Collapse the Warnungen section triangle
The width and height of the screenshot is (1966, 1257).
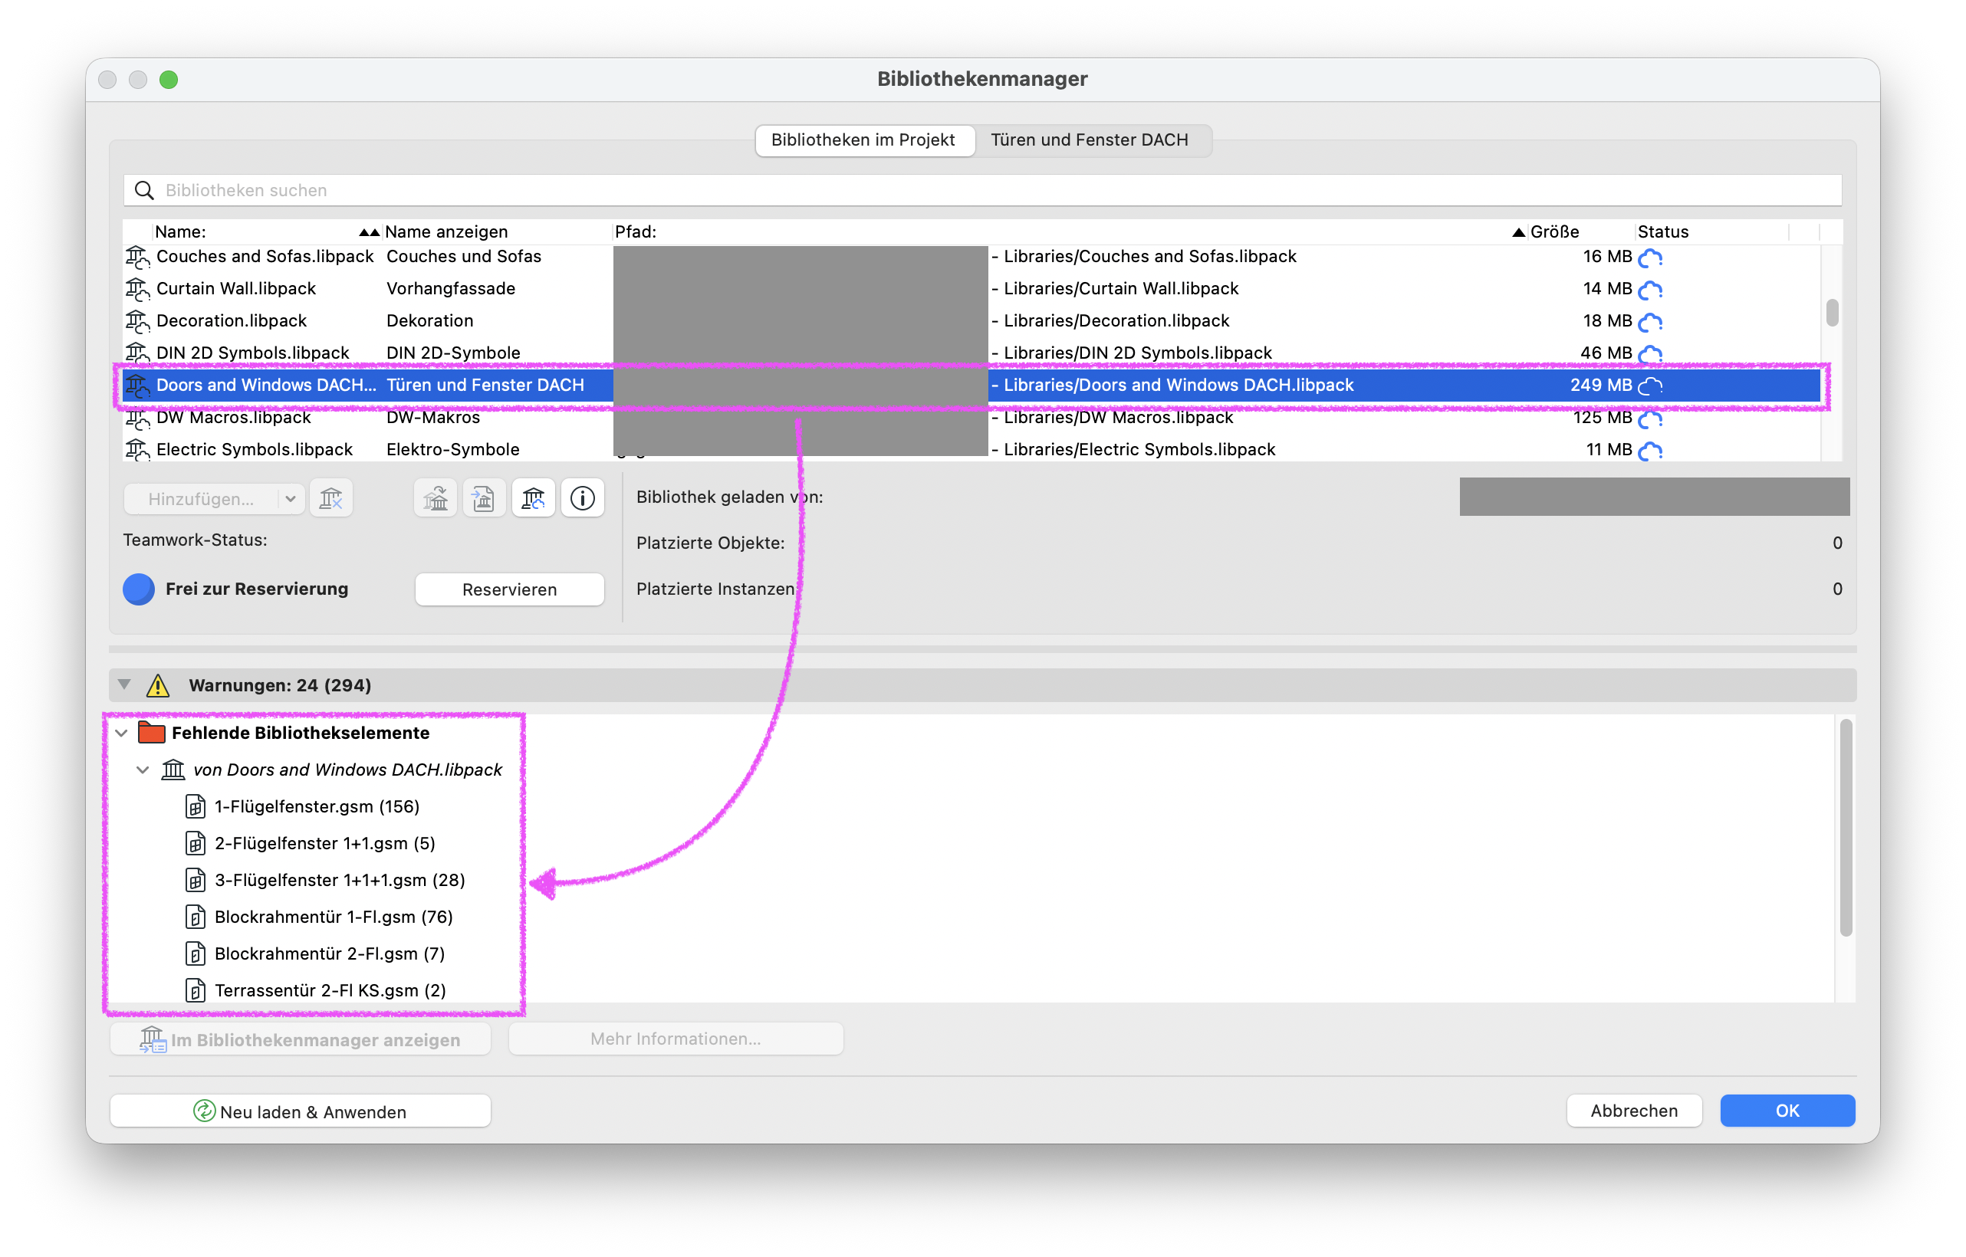124,684
